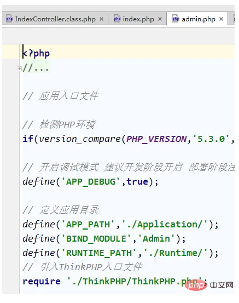Click the 'APP_PATH' string
This screenshot has width=239, height=303.
[88, 224]
